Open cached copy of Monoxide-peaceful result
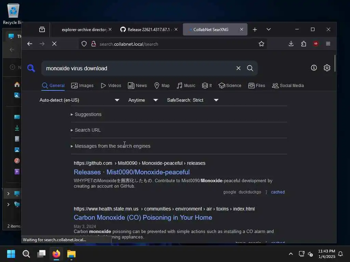The image size is (350, 262). pos(278,192)
